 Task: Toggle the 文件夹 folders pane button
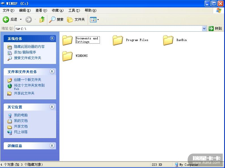point(76,20)
